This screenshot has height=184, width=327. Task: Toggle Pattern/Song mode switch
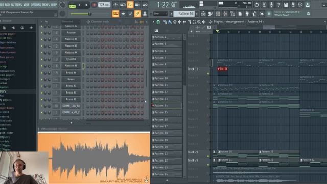pyautogui.click(x=72, y=5)
